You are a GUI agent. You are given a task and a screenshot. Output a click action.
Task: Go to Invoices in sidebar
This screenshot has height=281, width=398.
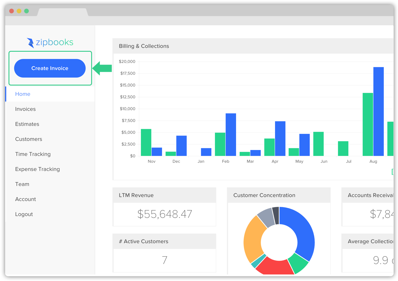click(25, 109)
